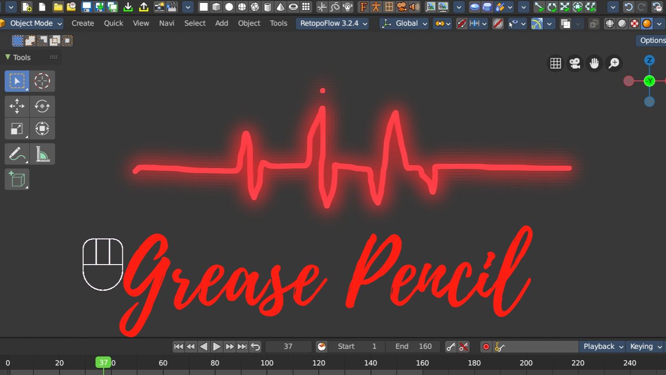Collapse the Tools panel
Screen dimensions: 666x375
point(8,57)
